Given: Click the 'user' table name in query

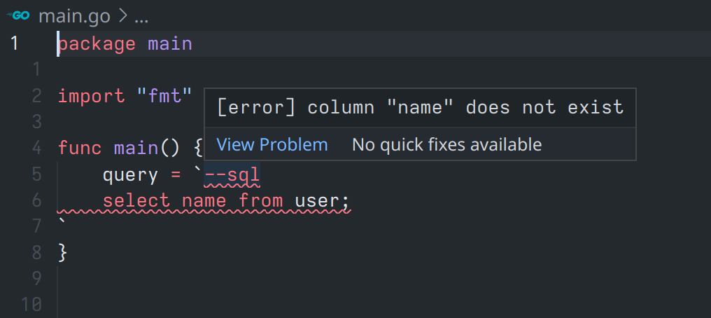Looking at the screenshot, I should (316, 202).
